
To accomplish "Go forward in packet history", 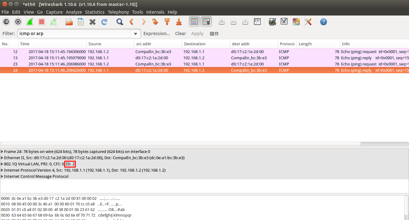I will pos(143,22).
